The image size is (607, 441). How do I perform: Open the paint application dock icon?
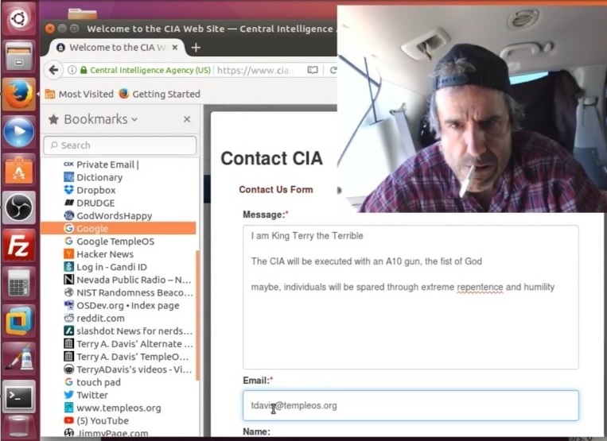tap(18, 358)
